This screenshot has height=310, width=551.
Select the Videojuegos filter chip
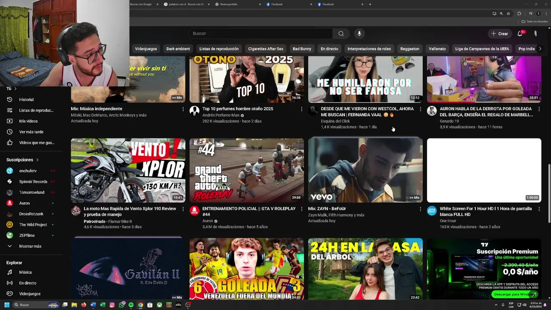[146, 49]
